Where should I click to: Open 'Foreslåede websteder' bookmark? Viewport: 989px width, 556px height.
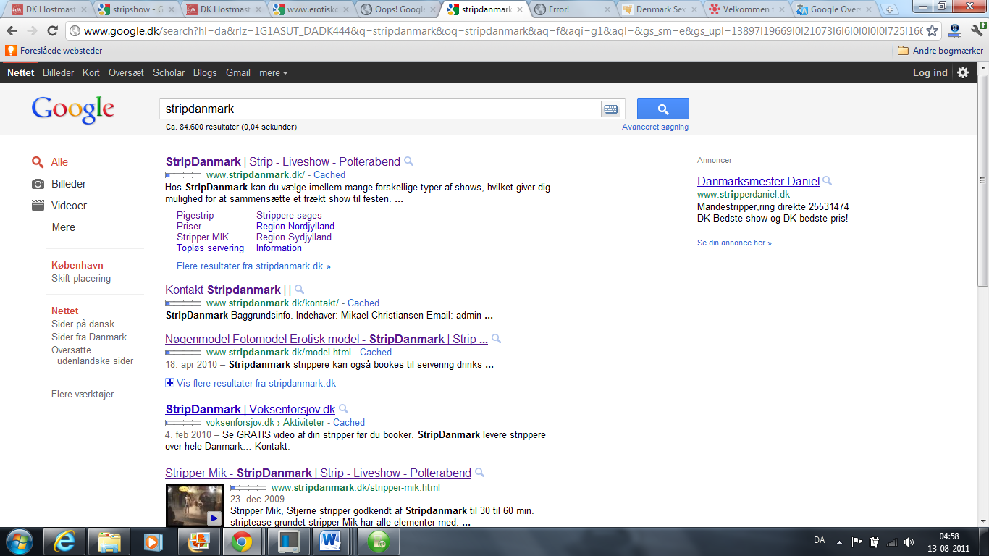tap(54, 51)
